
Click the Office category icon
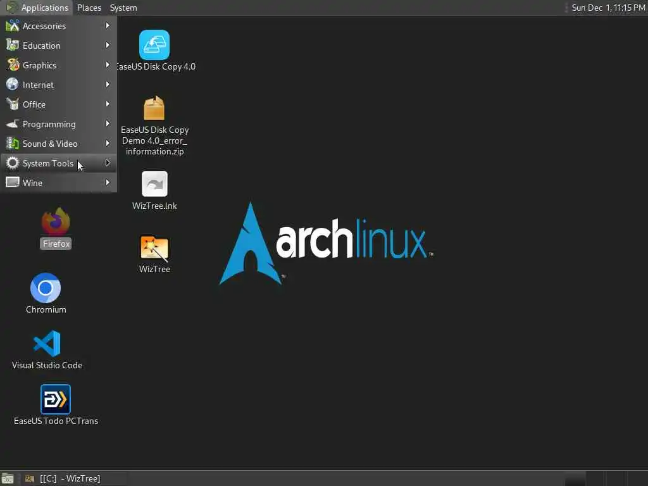tap(13, 104)
